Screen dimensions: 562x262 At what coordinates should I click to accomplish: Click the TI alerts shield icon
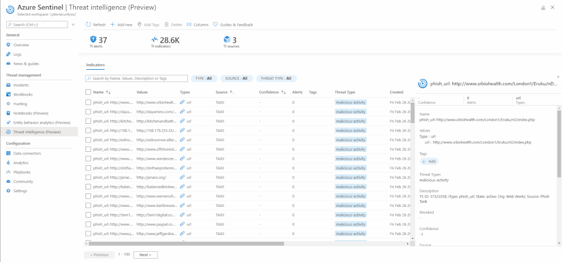[93, 39]
